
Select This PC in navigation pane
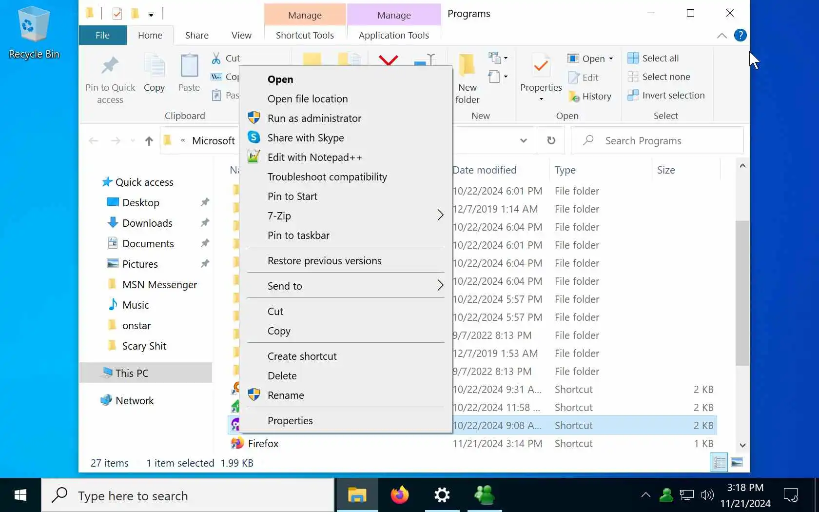145,373
